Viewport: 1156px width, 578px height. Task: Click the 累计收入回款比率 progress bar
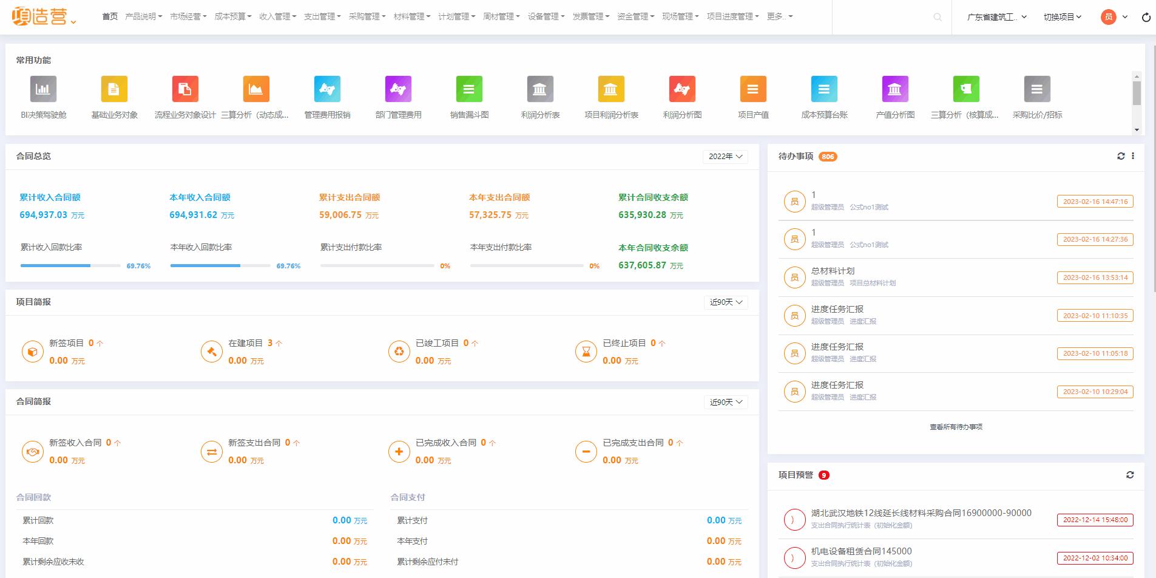(70, 265)
